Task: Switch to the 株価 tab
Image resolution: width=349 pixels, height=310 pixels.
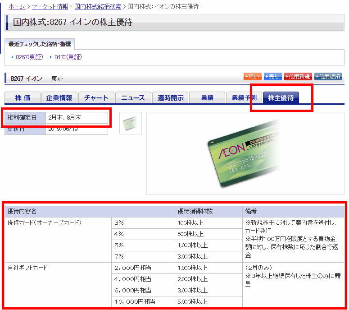Action: [23, 97]
